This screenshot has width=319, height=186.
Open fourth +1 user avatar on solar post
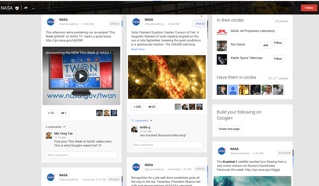pos(199,107)
